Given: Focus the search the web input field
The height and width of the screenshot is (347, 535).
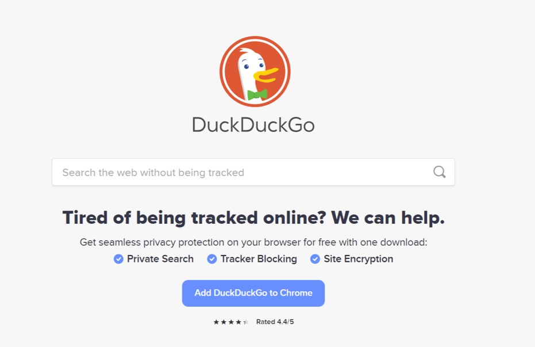Looking at the screenshot, I should 253,172.
